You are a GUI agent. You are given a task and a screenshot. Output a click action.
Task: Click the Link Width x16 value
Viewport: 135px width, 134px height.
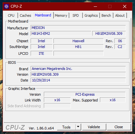pos(57,100)
